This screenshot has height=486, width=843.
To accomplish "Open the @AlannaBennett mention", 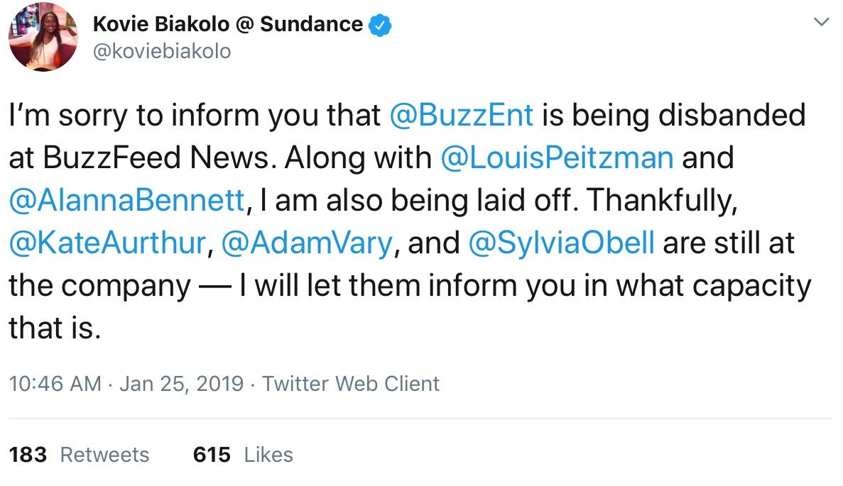I will [126, 201].
